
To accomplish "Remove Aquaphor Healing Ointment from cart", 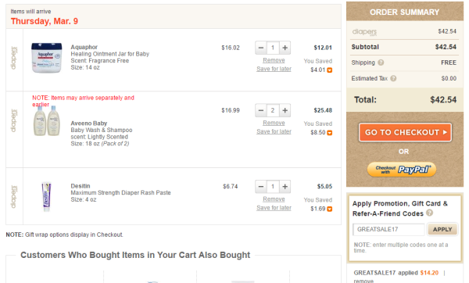I will [x=274, y=60].
